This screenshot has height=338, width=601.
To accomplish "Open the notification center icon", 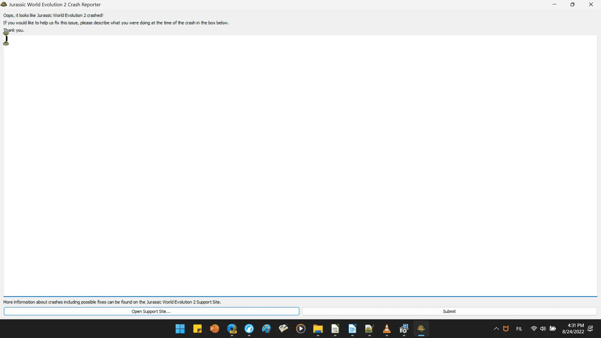I will pos(590,329).
